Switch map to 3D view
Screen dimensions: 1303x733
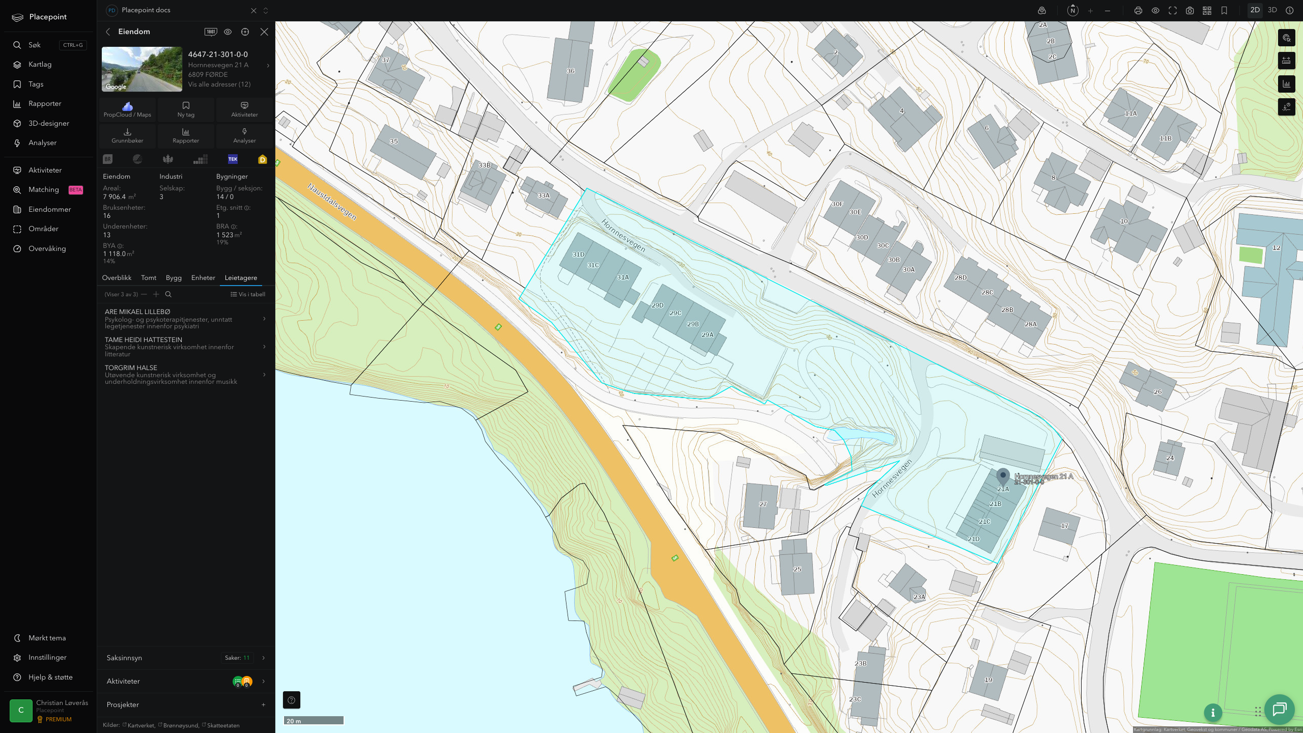tap(1272, 10)
